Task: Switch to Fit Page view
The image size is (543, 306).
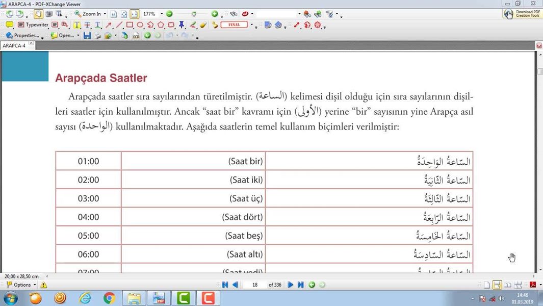Action: click(124, 14)
